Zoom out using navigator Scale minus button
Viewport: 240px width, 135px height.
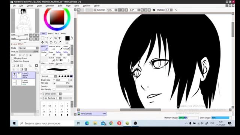tap(31, 35)
